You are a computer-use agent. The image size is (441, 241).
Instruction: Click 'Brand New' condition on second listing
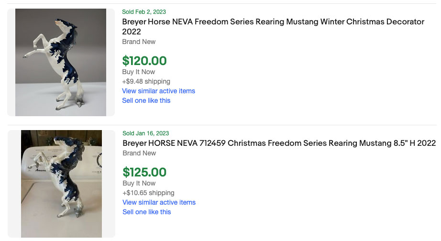click(139, 153)
